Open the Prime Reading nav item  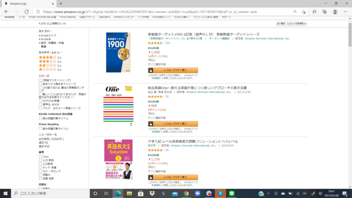[x=68, y=17]
